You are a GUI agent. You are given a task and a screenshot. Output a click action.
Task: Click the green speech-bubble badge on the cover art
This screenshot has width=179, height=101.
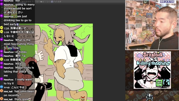coord(159,82)
